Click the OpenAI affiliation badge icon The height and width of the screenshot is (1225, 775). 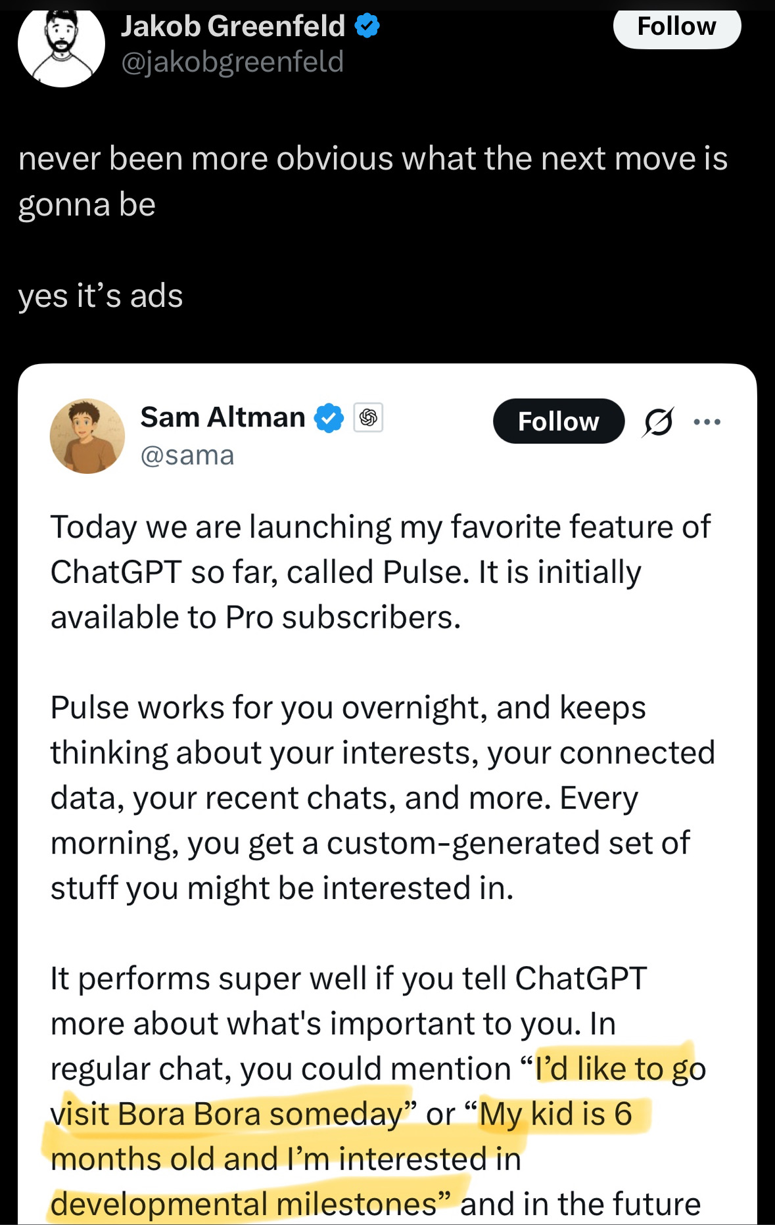pyautogui.click(x=368, y=417)
